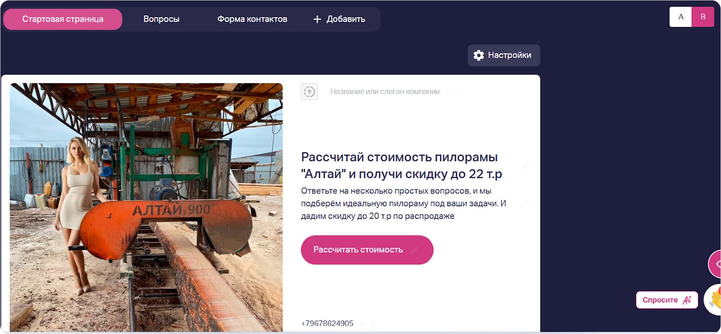Click the pencil icon beside the heading
Screen dimensions: 721x334
(525, 166)
